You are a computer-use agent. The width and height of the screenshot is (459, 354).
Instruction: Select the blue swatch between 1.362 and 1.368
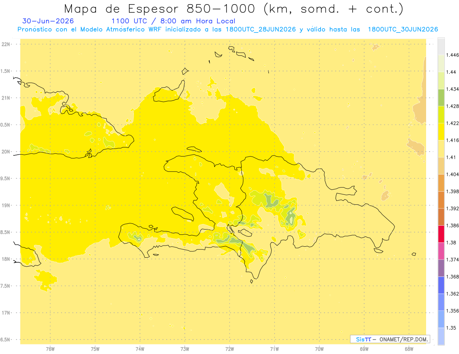441,285
